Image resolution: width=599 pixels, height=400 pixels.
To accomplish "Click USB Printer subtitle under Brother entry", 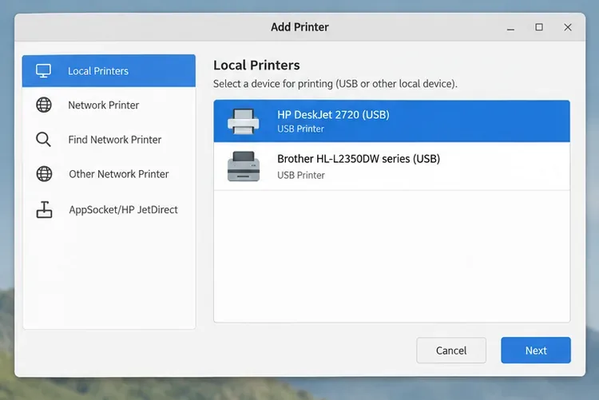I will point(301,176).
